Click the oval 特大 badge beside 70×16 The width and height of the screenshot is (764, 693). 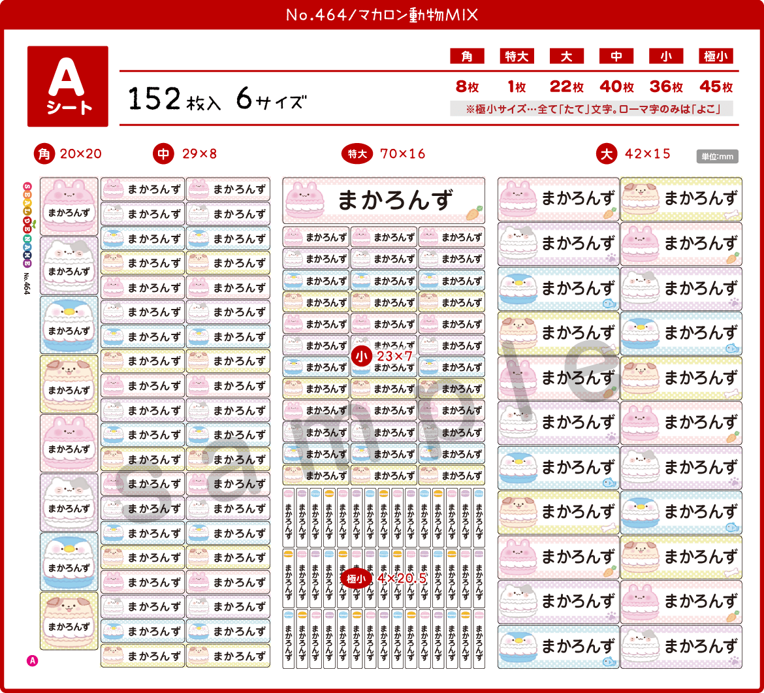[357, 154]
